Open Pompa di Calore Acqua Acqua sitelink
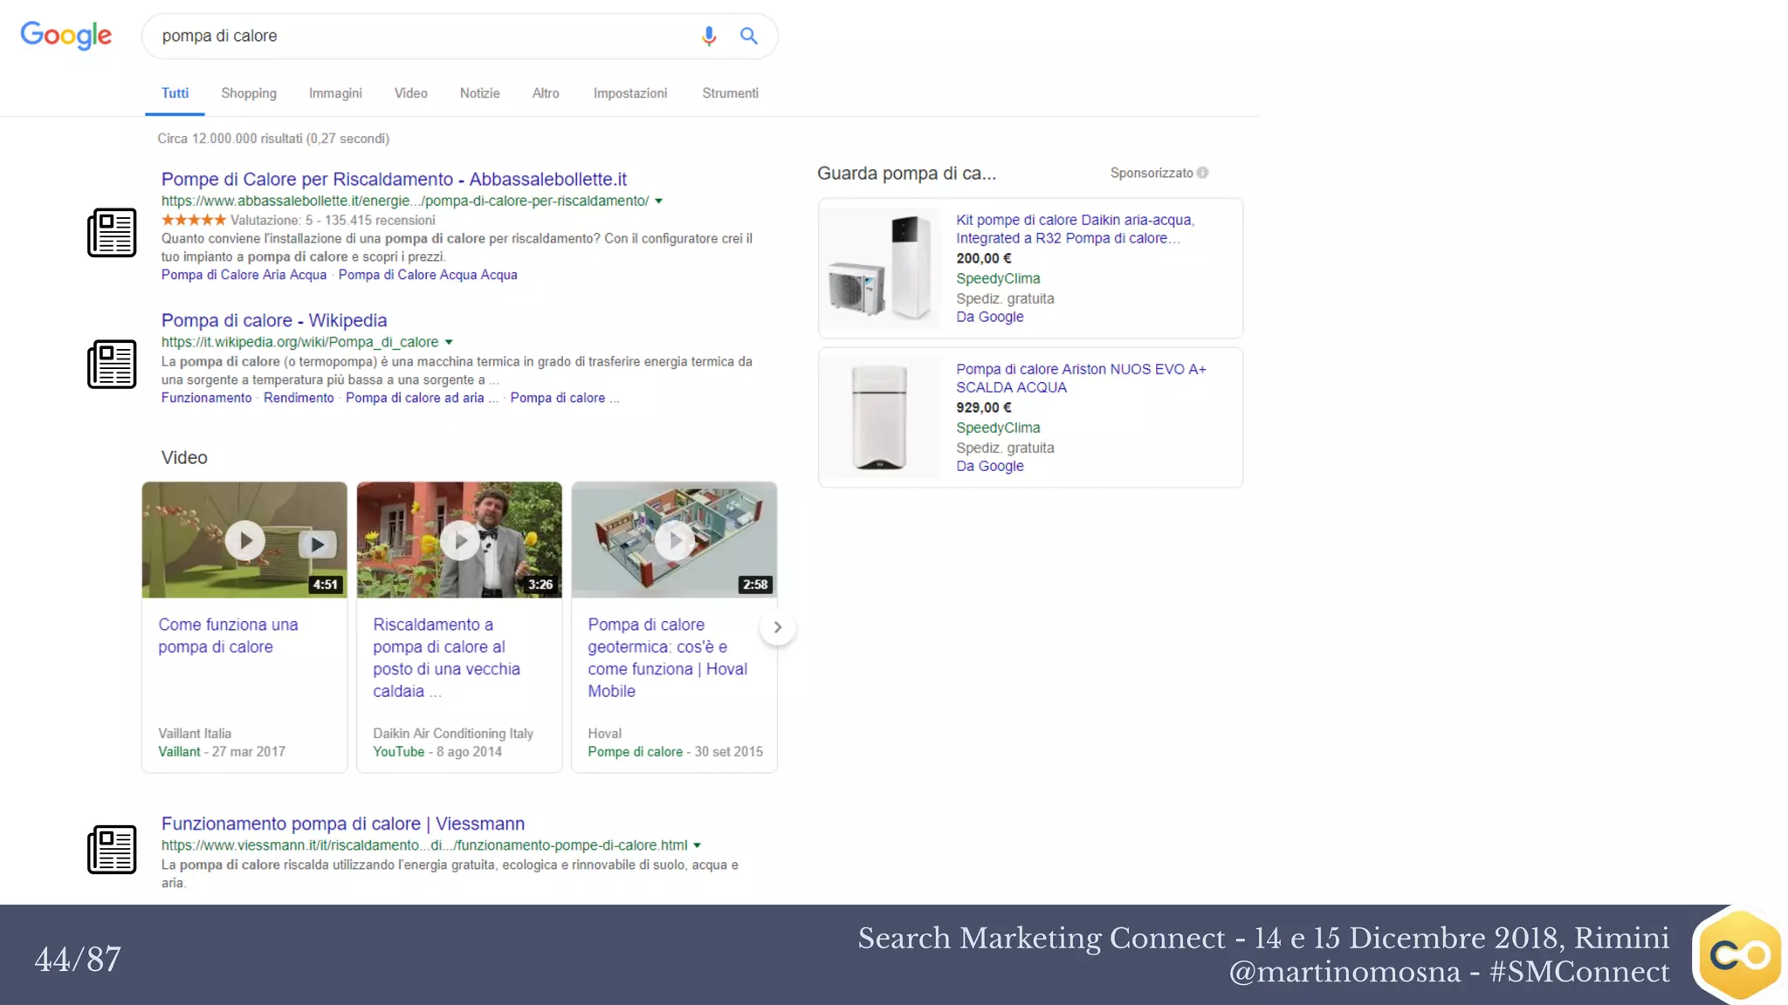 428,275
